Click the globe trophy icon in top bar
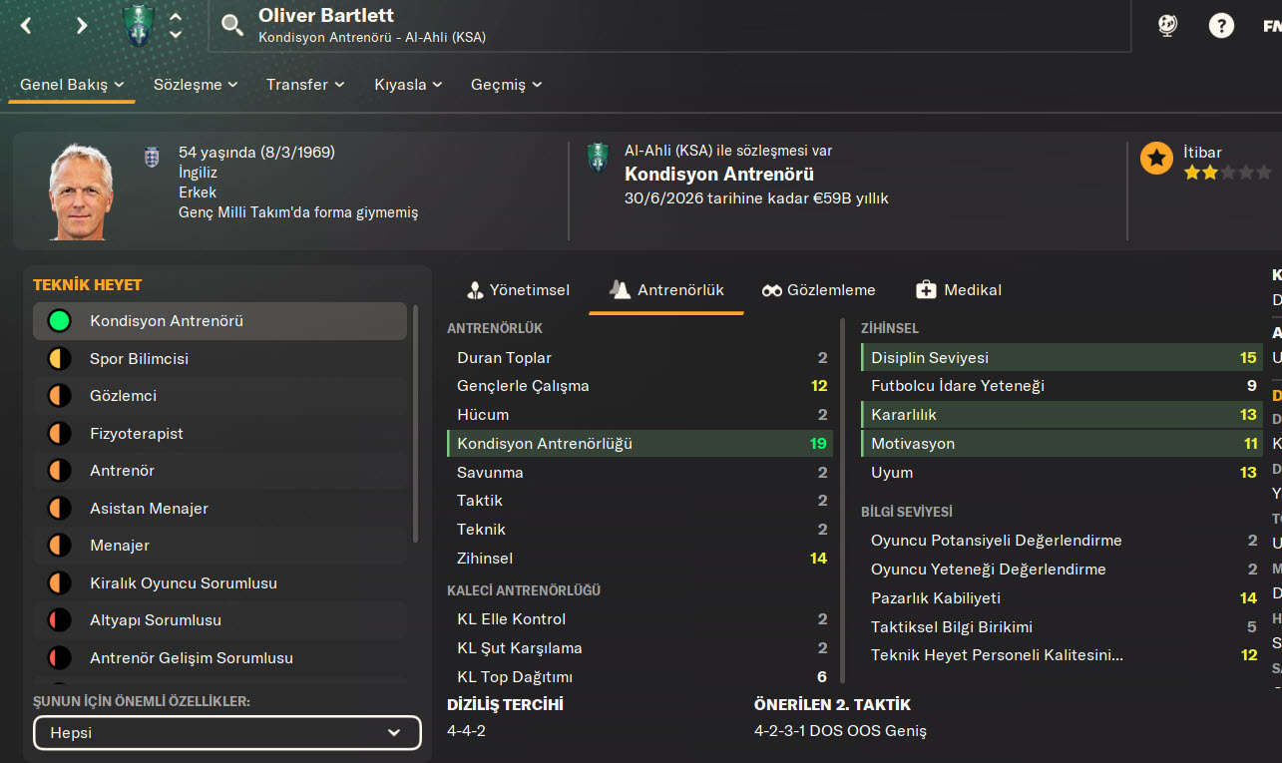 click(x=1167, y=26)
